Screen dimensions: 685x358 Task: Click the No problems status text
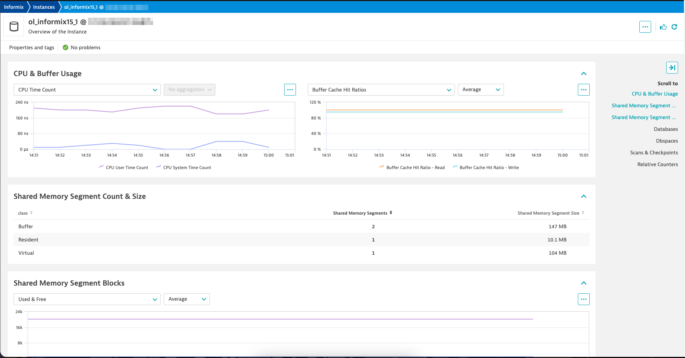pyautogui.click(x=85, y=47)
